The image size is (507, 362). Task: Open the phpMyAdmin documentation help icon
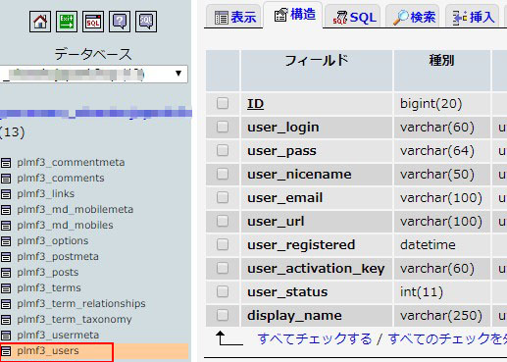(120, 22)
